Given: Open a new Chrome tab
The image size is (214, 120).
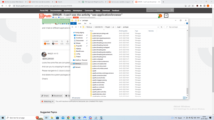Looking at the screenshot, I should point(163,2).
